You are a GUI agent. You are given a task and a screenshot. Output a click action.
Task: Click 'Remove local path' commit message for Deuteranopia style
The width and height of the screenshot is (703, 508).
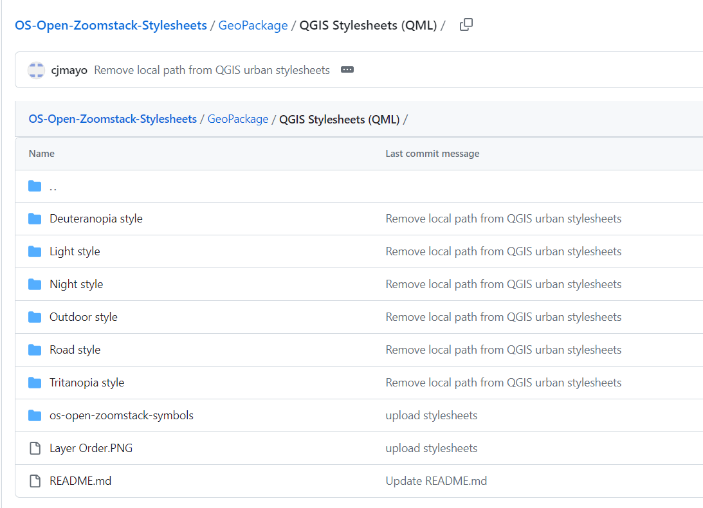tap(504, 218)
